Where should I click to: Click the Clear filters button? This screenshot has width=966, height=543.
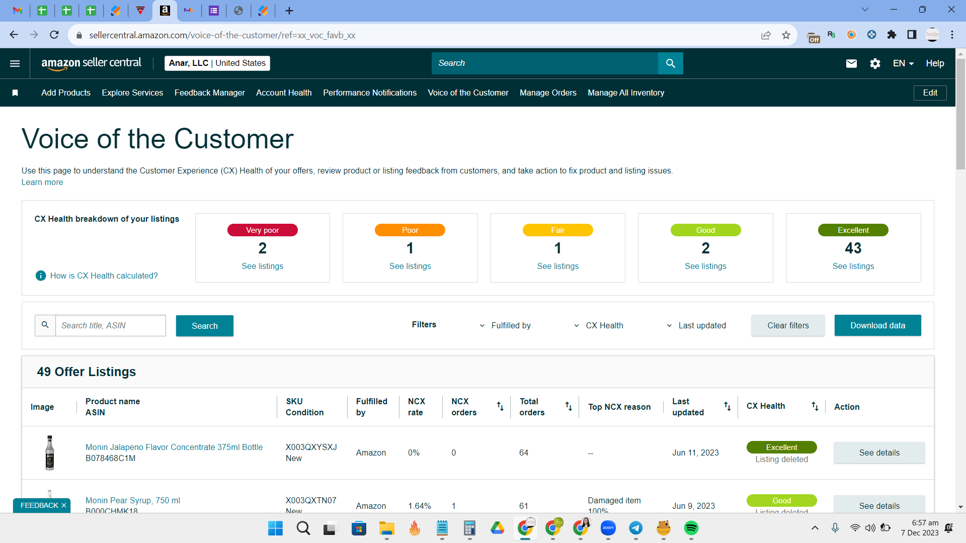pos(788,326)
